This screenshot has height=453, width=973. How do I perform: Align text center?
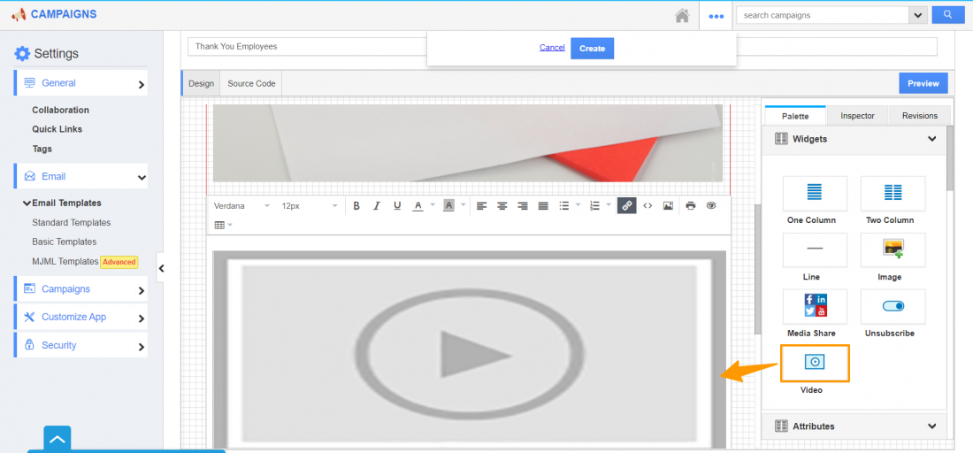(x=502, y=206)
